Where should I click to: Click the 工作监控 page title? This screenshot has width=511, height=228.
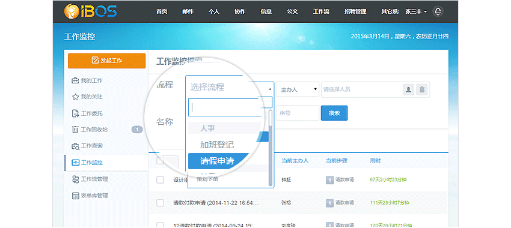[79, 37]
